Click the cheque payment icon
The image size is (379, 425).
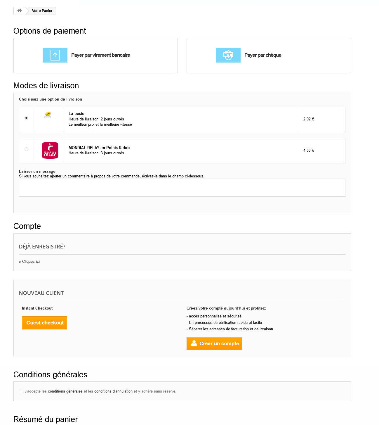tap(228, 55)
